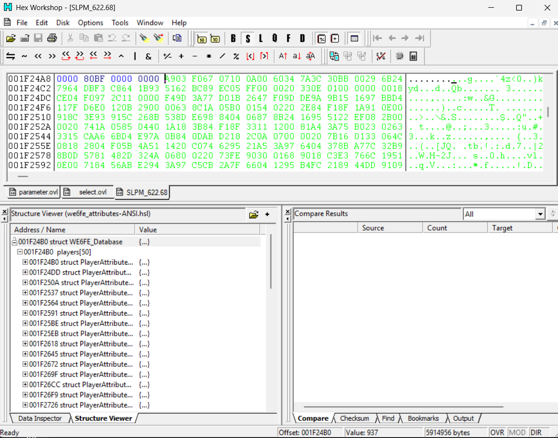Image resolution: width=558 pixels, height=438 pixels.
Task: Click the add operation plus icon
Action: coord(181,56)
